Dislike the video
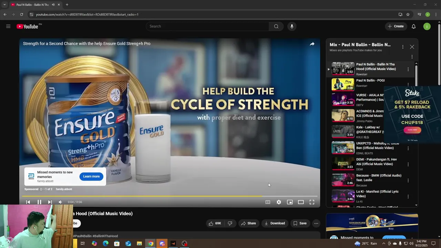 [x=230, y=223]
